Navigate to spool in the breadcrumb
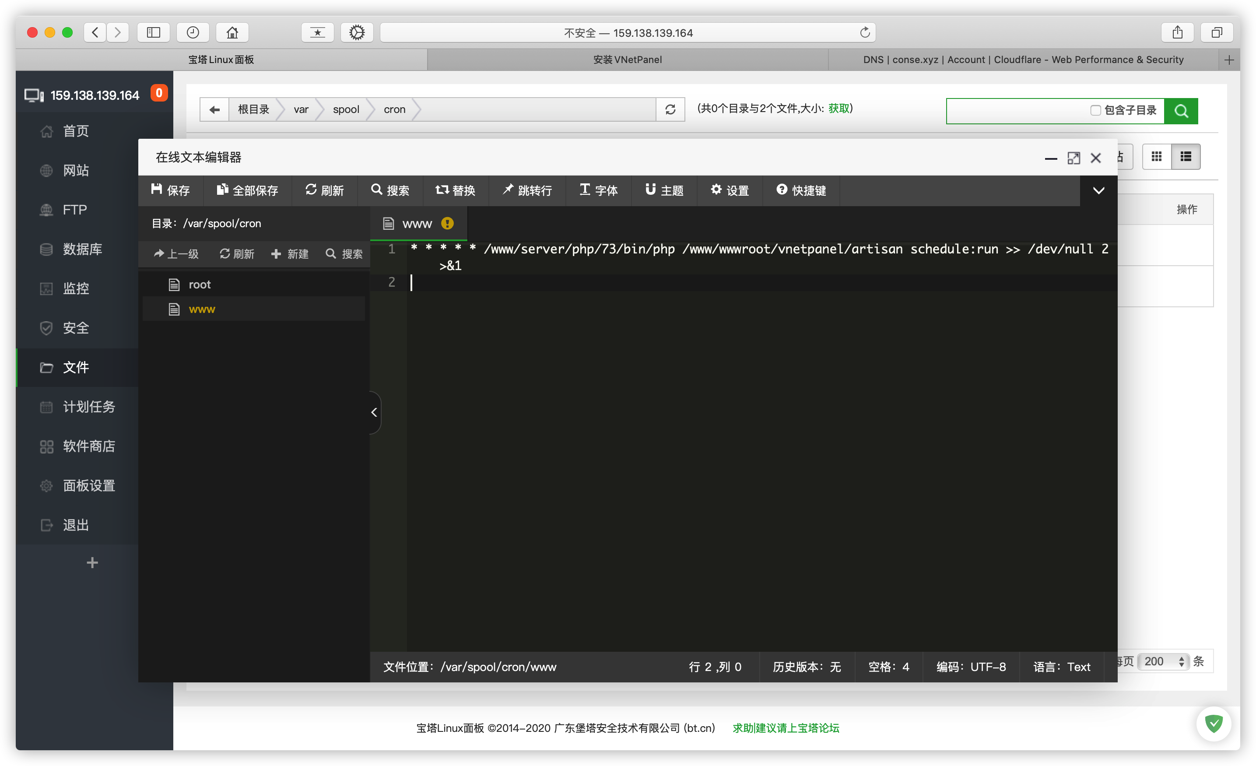The width and height of the screenshot is (1256, 766). [x=346, y=109]
